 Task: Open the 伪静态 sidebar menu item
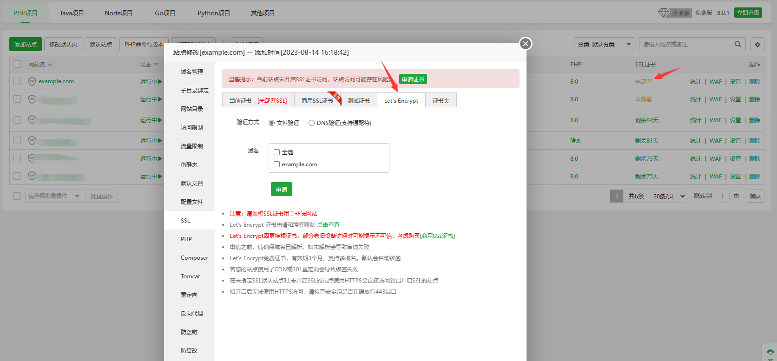point(189,165)
